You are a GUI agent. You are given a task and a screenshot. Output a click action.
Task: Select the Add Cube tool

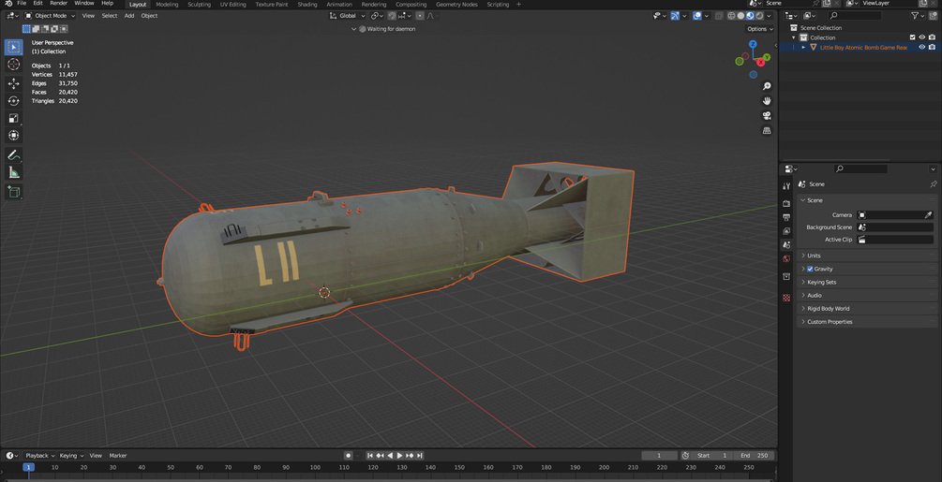coord(13,192)
